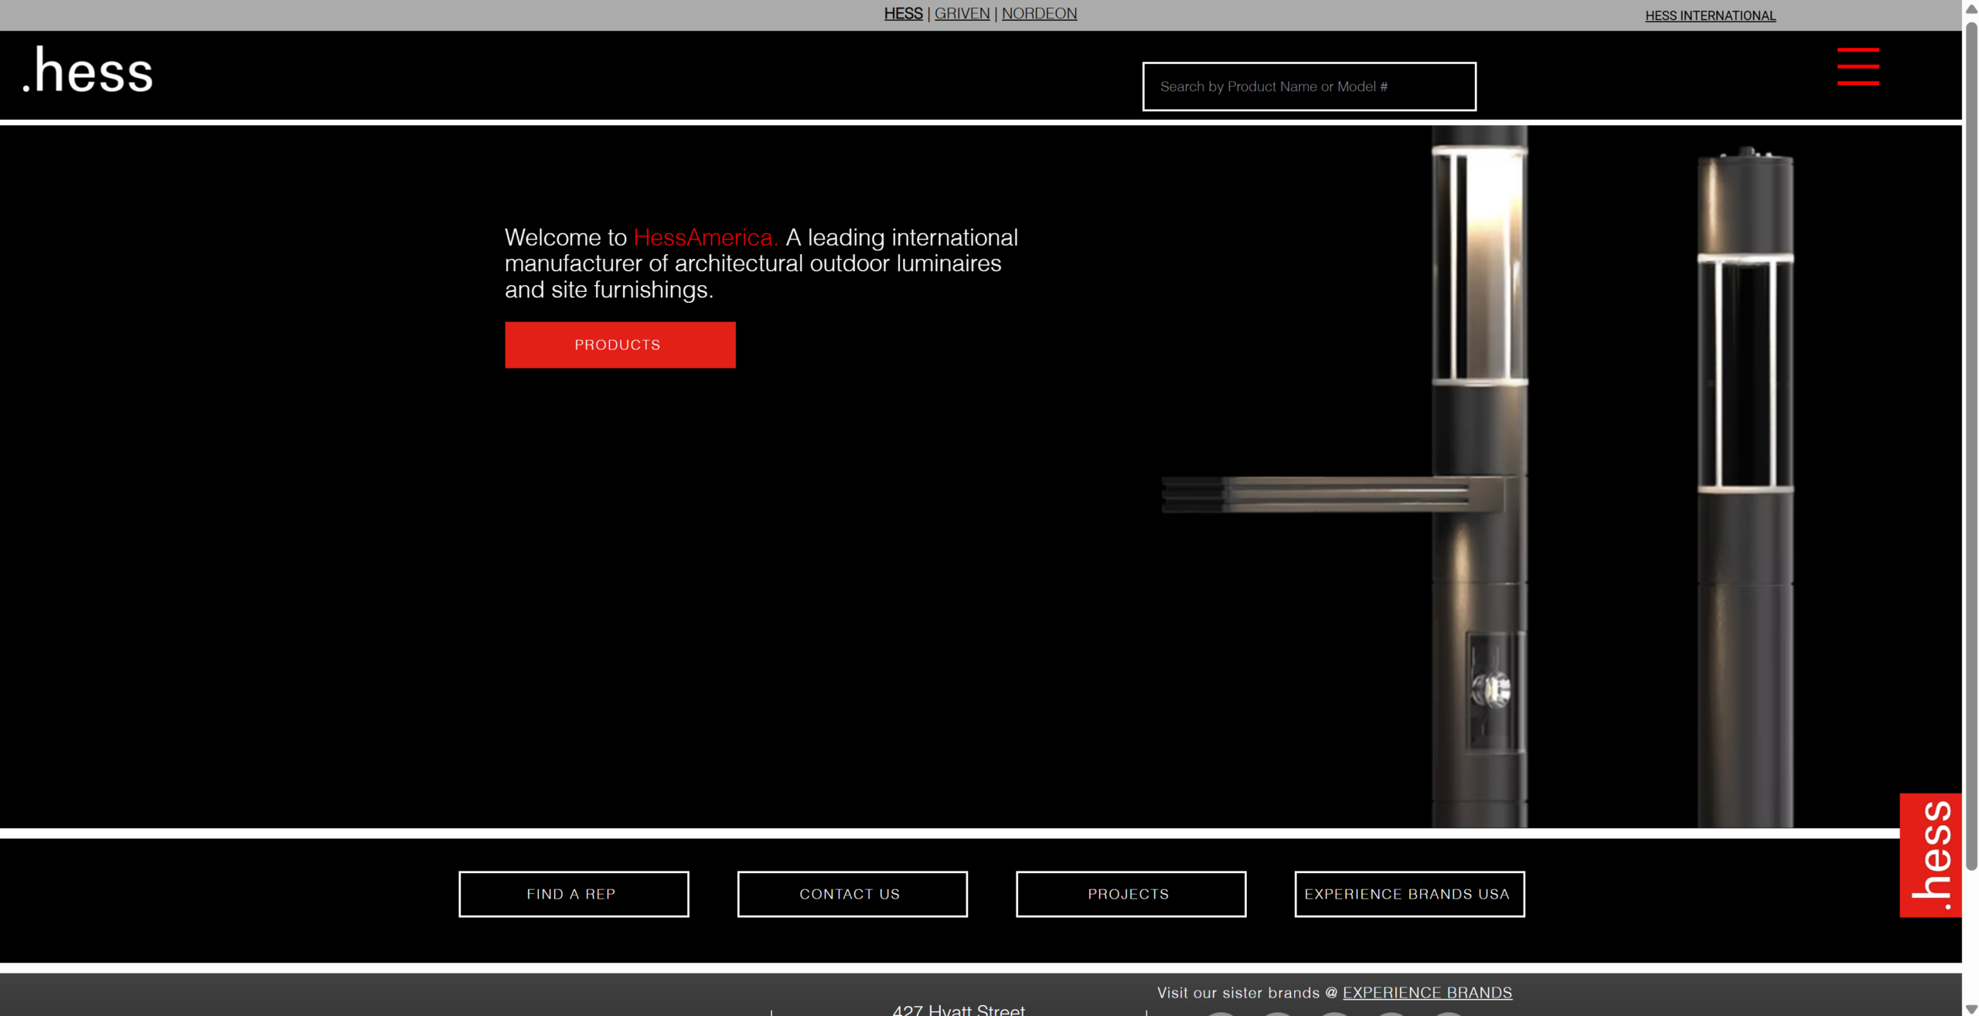
Task: Open EXPERIENCE BRANDS USA button
Action: (1409, 894)
